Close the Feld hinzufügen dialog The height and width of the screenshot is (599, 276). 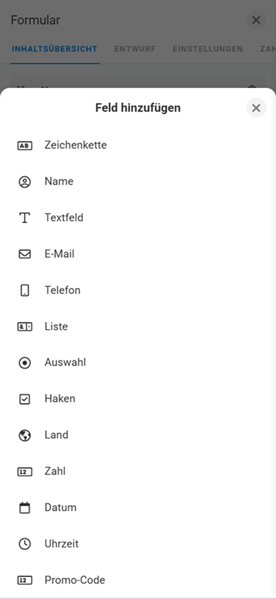click(x=256, y=108)
